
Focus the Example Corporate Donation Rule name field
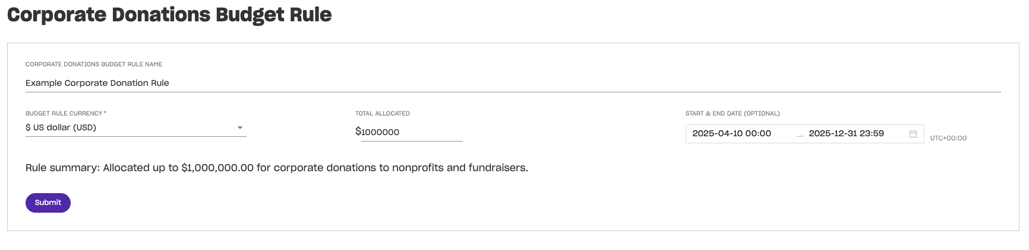pyautogui.click(x=513, y=83)
